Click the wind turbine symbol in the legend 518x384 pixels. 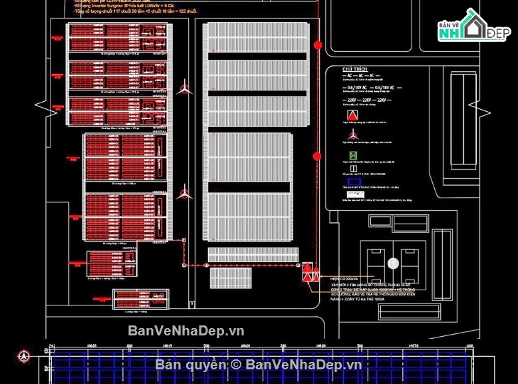click(x=353, y=135)
